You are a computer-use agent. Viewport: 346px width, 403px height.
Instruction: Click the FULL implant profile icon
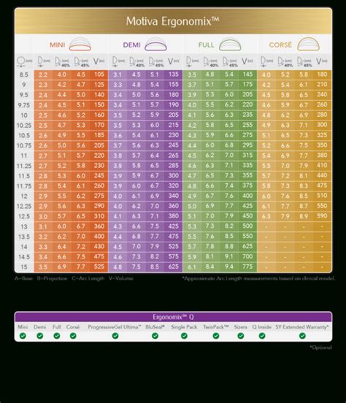coord(230,45)
